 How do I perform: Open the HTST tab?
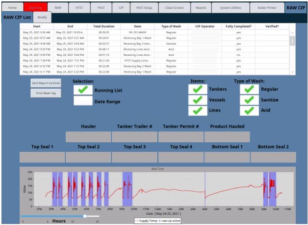coord(79,8)
